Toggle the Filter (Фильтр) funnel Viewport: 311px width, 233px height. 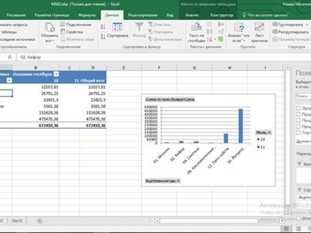[139, 30]
